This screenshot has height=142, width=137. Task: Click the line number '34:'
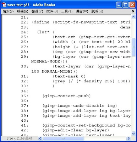point(25,91)
